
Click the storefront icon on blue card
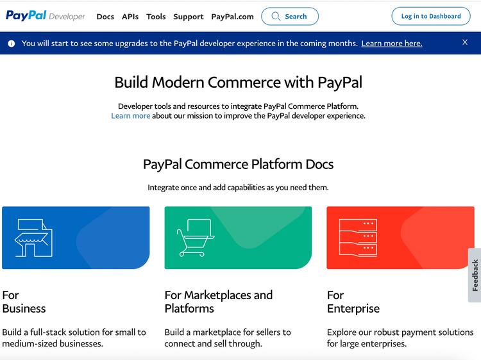pyautogui.click(x=34, y=238)
